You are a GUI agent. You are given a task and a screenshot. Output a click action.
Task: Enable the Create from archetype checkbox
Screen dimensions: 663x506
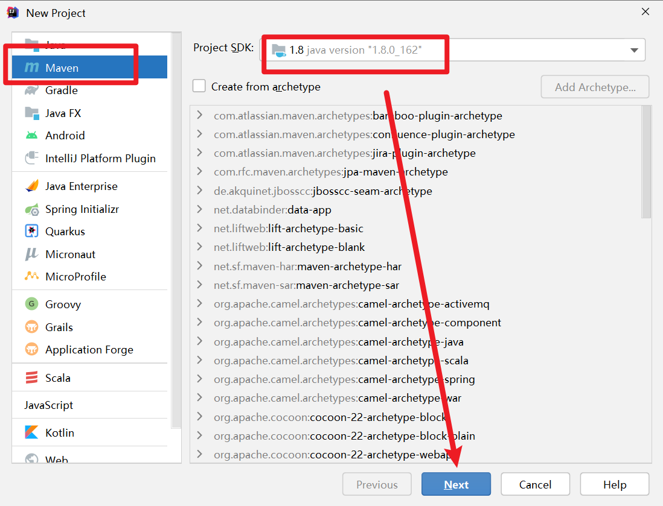[x=199, y=86]
